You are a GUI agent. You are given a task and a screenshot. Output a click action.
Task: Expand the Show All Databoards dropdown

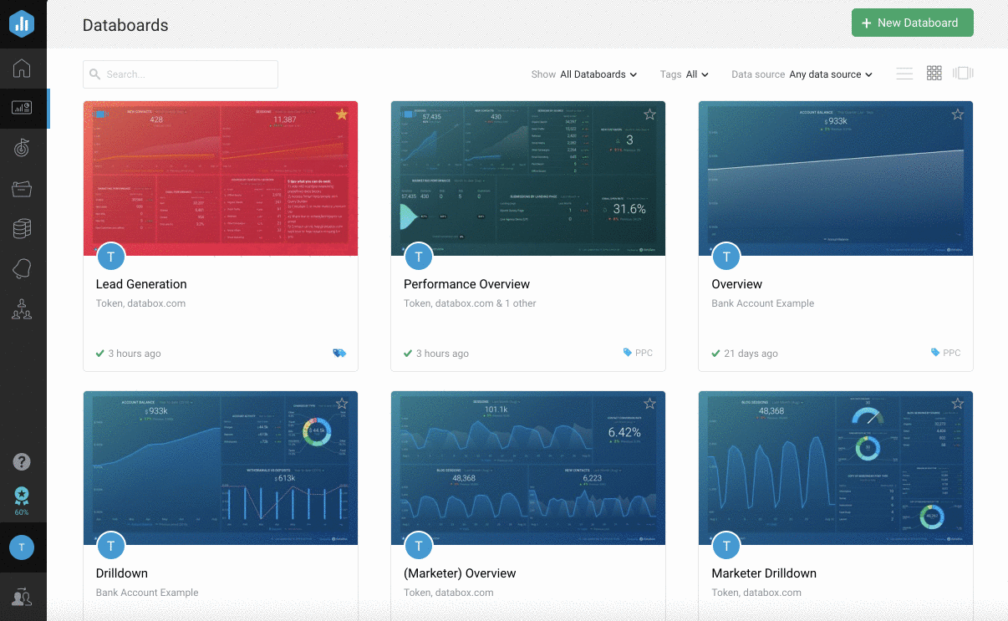[598, 74]
